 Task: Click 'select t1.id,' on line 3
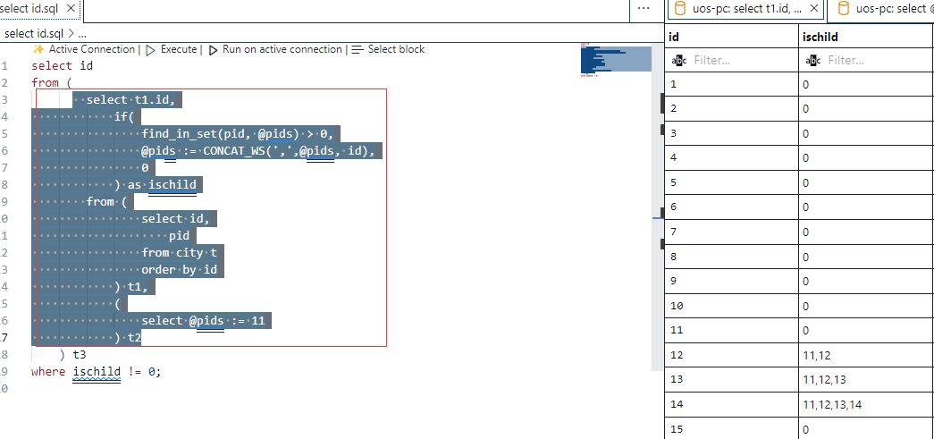pos(131,99)
